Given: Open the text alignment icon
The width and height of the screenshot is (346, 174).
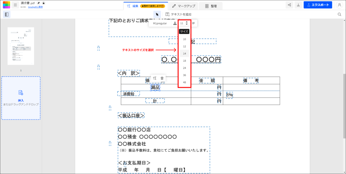Looking at the screenshot, I should tap(194, 23).
